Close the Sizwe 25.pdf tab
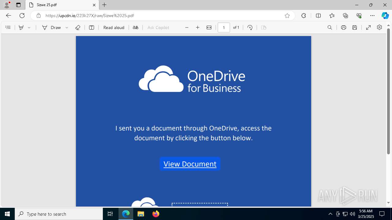Screen dimensions: 392x220 (94, 5)
